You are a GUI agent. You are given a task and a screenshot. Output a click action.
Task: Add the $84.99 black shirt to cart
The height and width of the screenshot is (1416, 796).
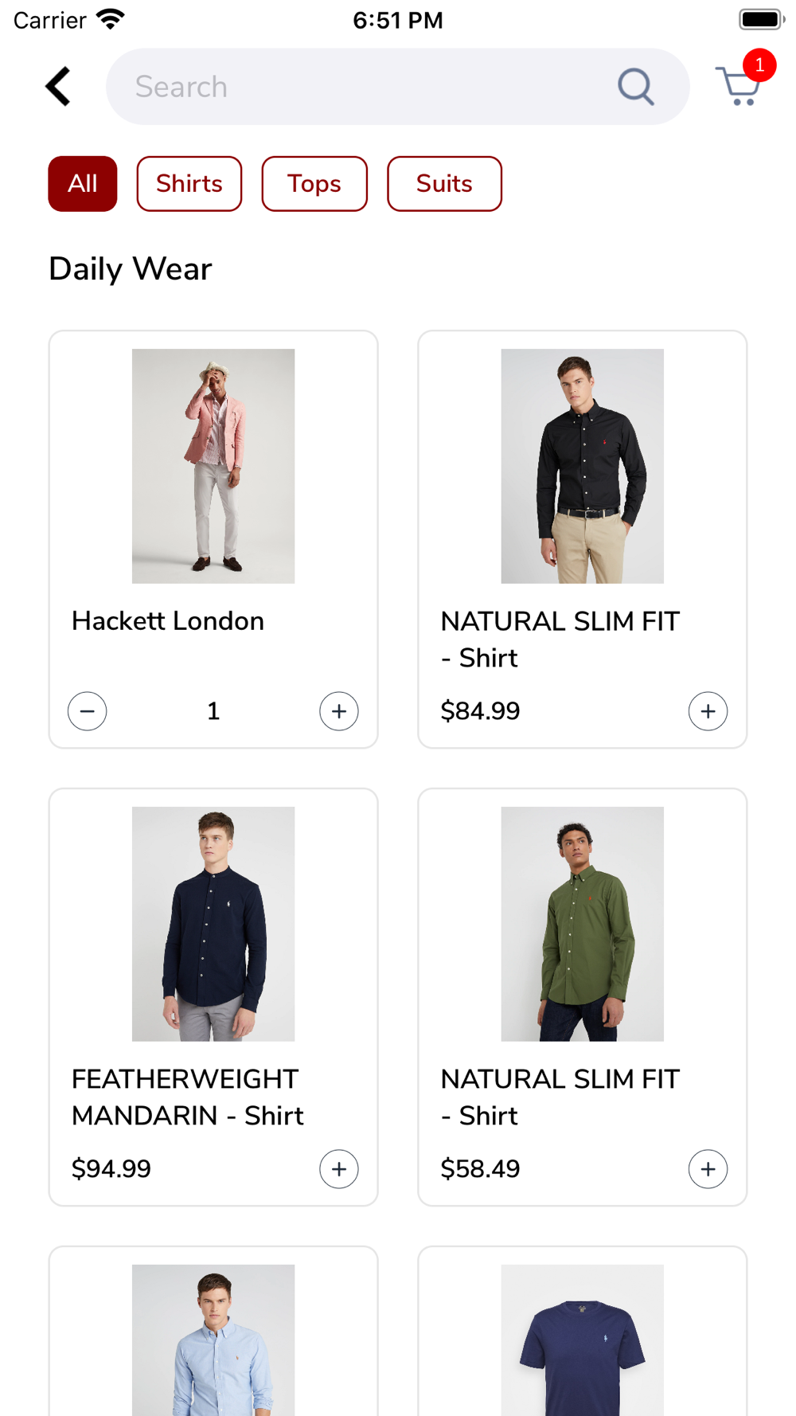tap(708, 711)
